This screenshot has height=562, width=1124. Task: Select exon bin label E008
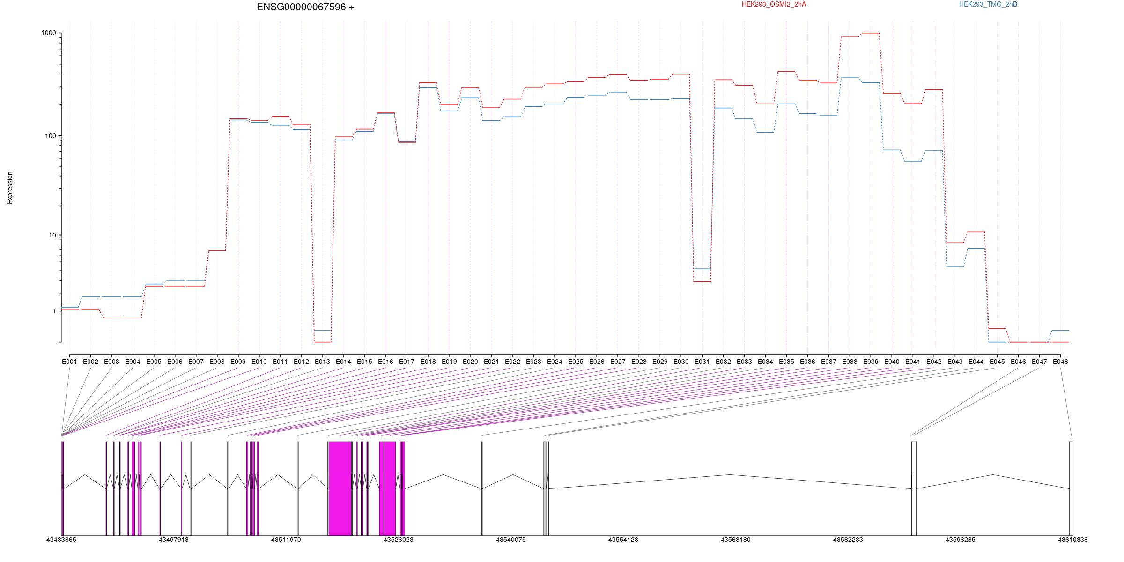[x=217, y=362]
